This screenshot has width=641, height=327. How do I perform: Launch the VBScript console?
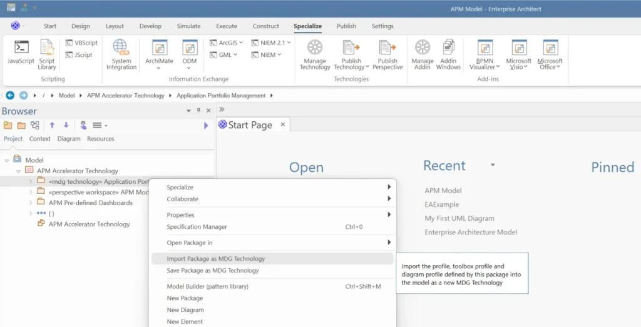(81, 43)
